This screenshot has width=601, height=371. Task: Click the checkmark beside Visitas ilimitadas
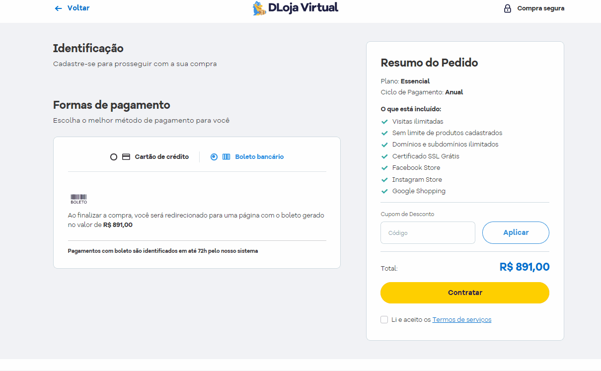[x=384, y=122]
